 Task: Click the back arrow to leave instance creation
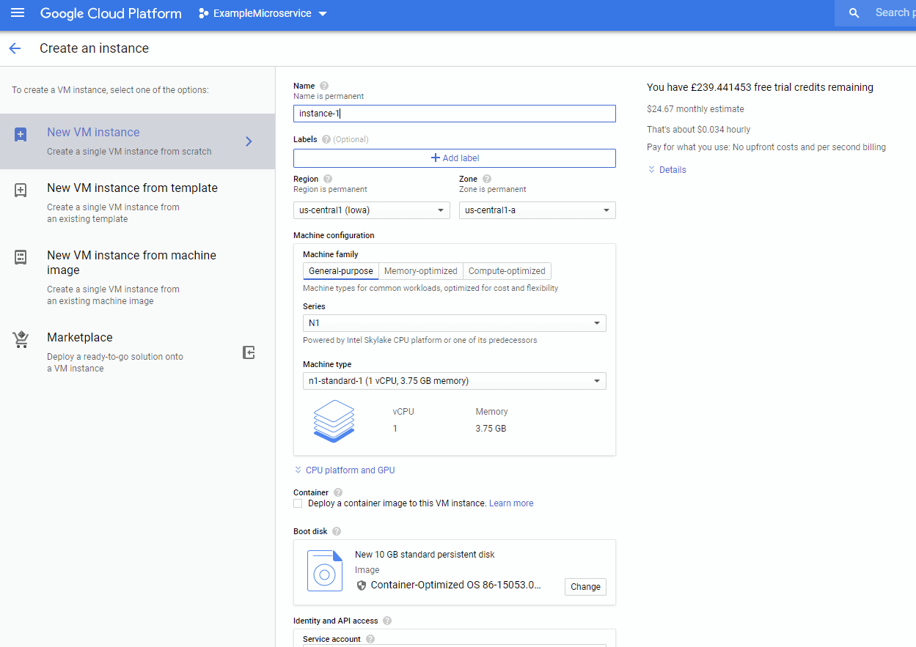coord(15,48)
